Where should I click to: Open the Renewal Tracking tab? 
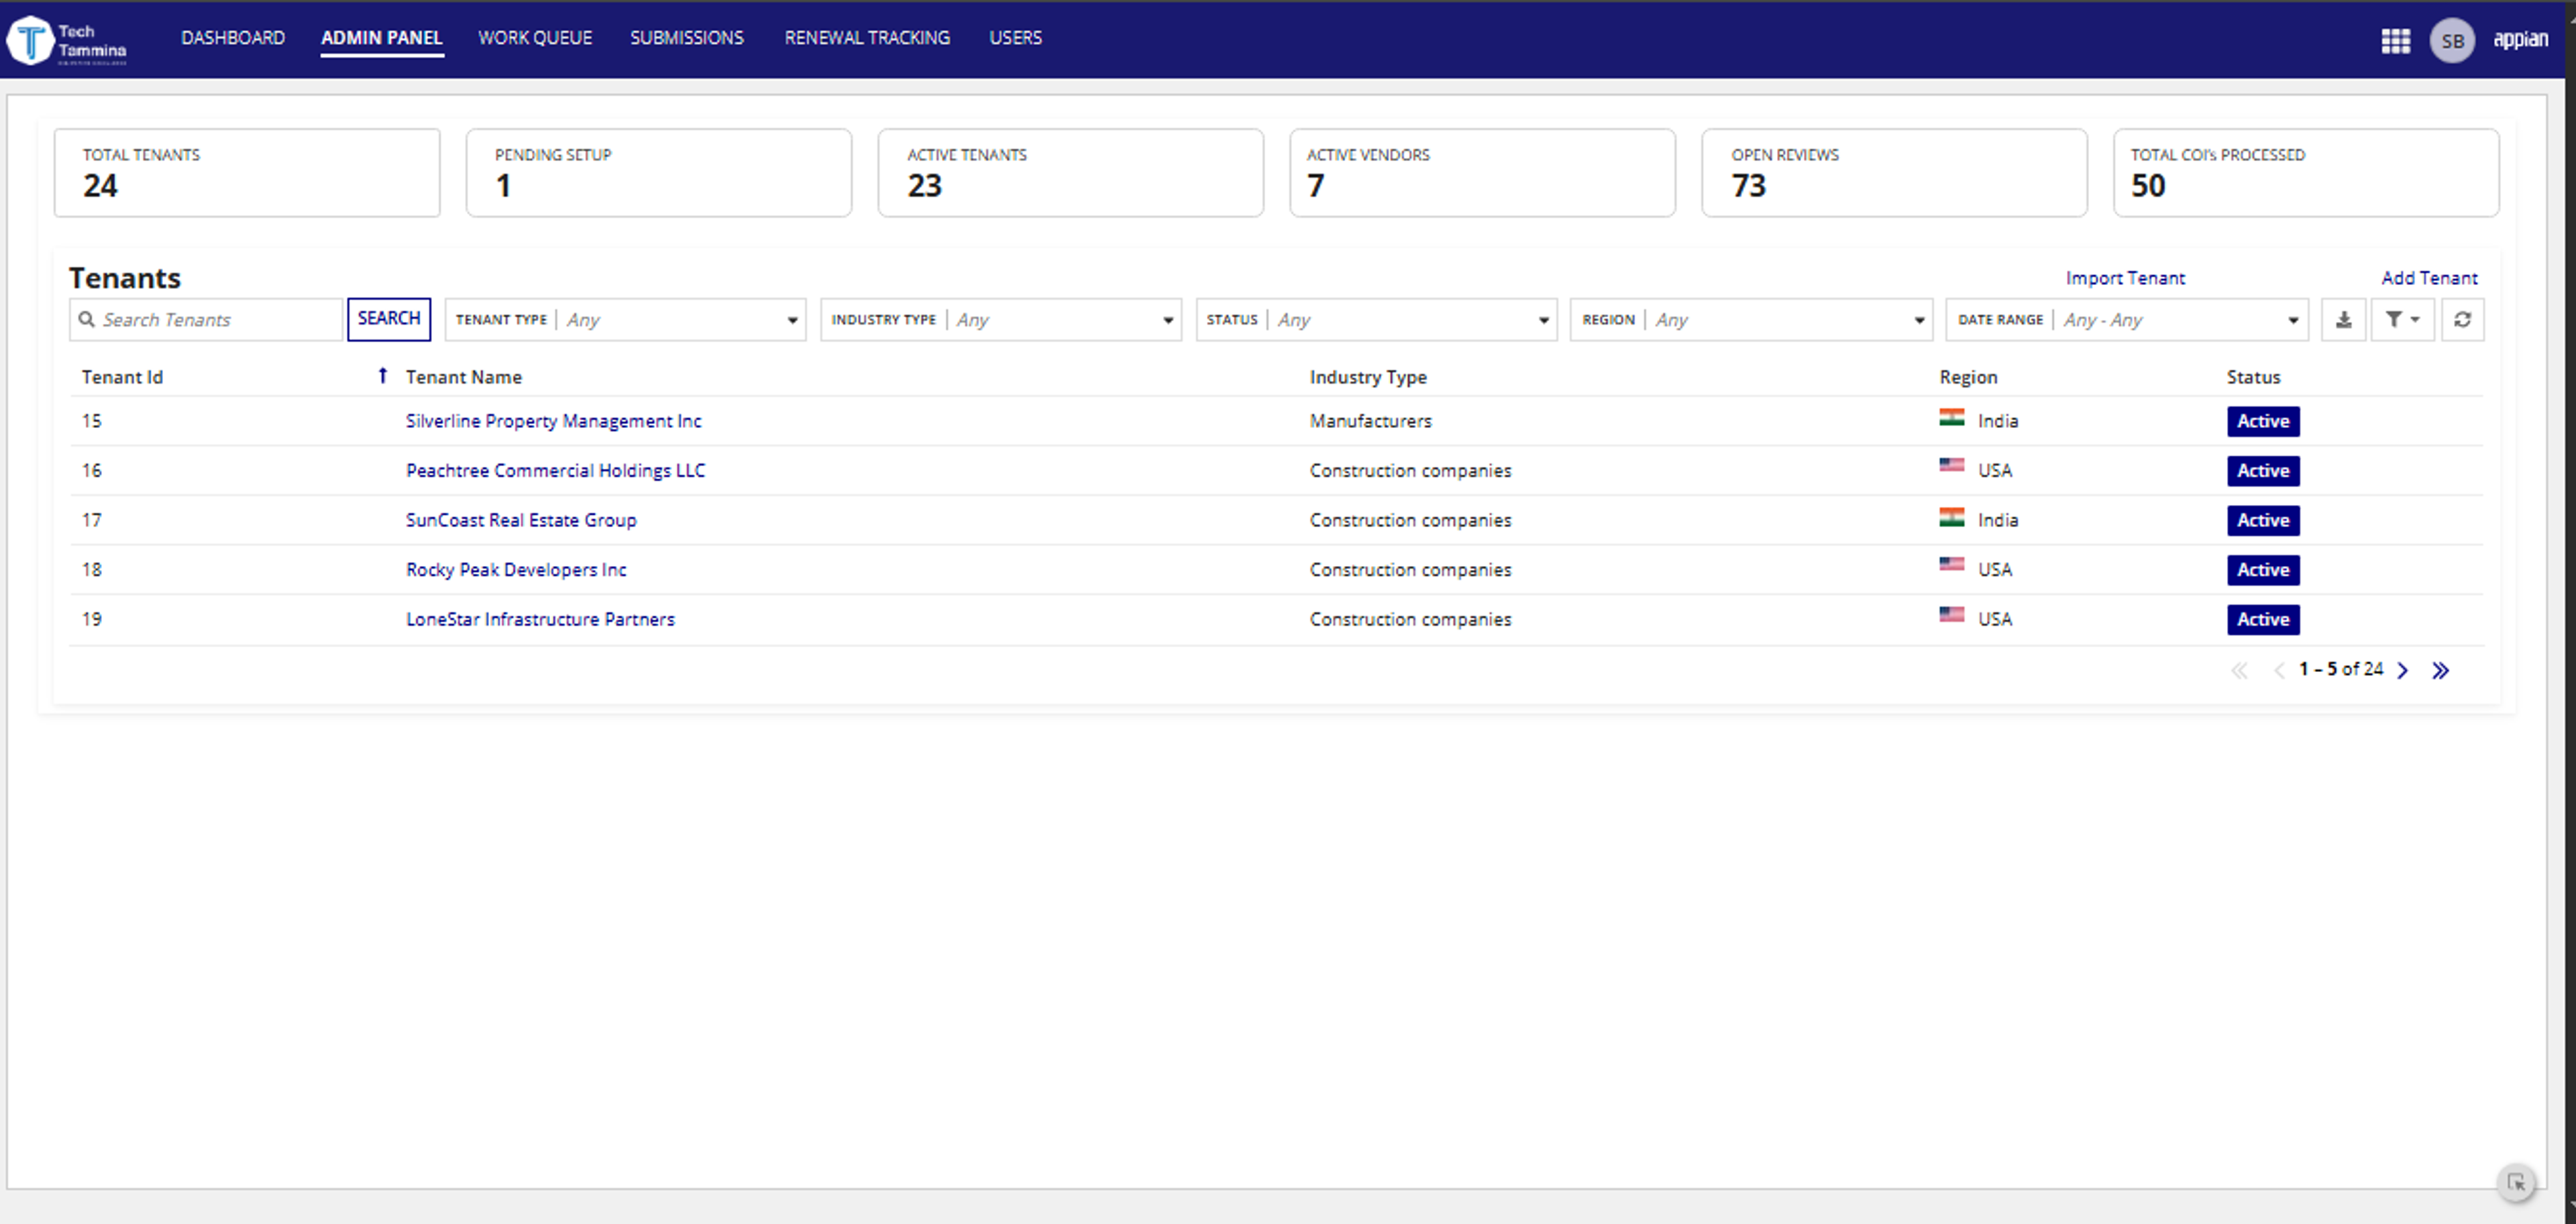pos(867,38)
